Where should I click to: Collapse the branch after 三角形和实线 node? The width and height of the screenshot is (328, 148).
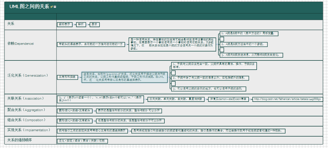click(x=80, y=77)
